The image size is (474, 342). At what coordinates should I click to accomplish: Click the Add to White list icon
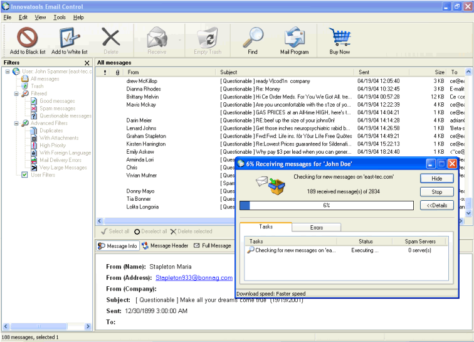(x=70, y=37)
